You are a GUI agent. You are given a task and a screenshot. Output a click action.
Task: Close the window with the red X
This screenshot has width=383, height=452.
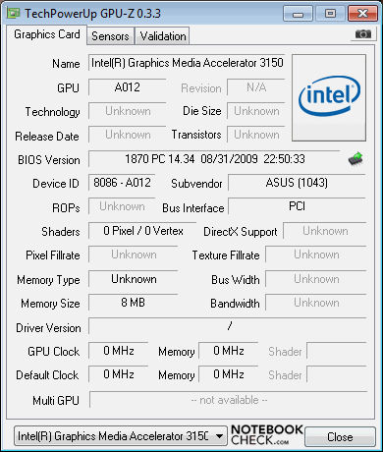point(362,14)
